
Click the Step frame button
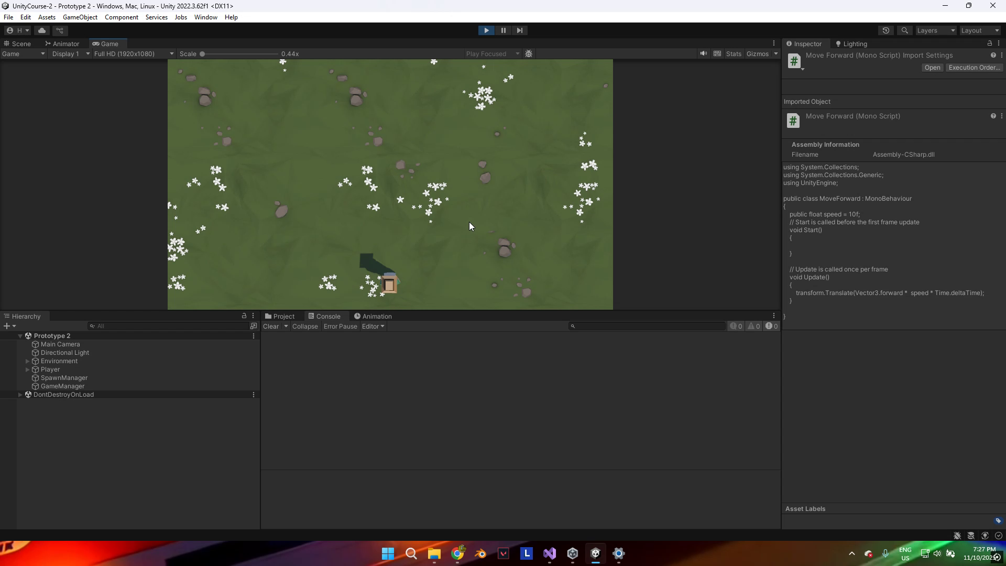coord(519,30)
